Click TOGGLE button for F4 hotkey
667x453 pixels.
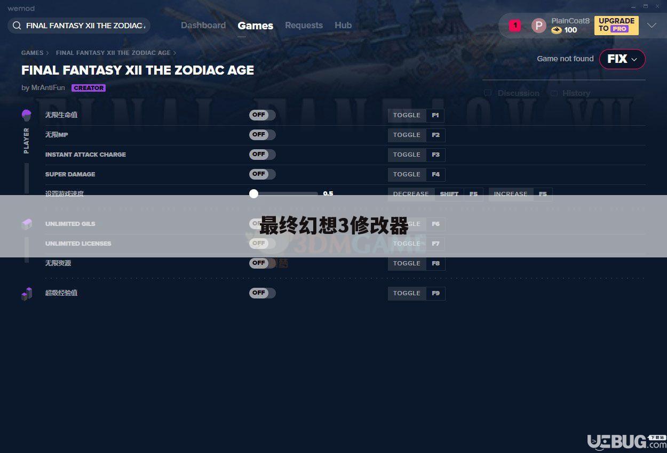[x=407, y=174]
